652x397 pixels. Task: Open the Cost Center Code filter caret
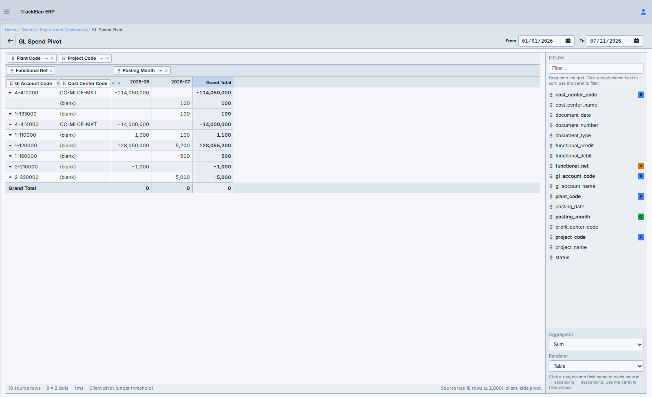point(113,83)
